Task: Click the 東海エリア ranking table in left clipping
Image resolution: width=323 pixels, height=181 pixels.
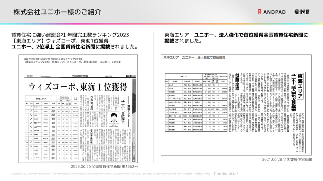Action: (x=52, y=128)
